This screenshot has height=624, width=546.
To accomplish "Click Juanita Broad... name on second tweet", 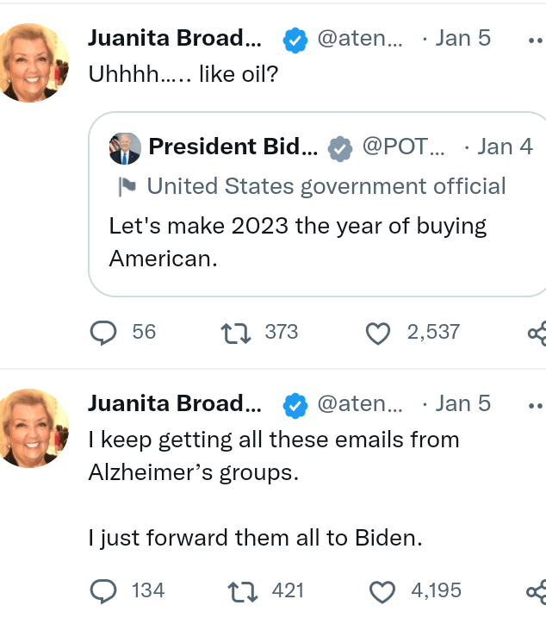I will click(175, 402).
